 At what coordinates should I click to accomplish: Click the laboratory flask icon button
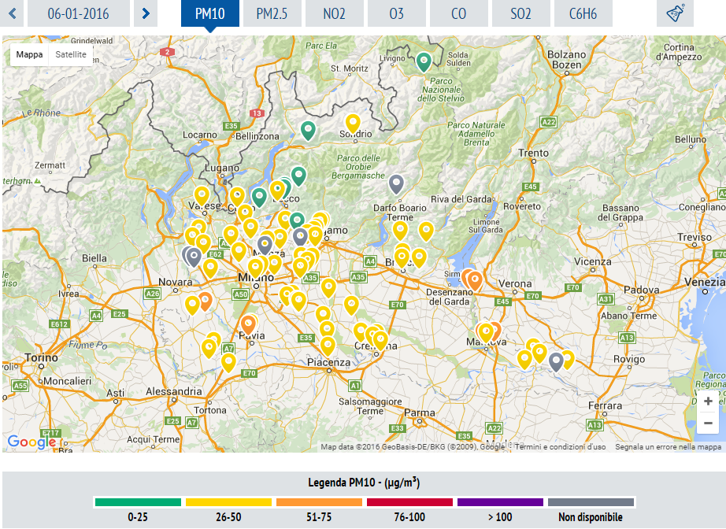point(675,13)
